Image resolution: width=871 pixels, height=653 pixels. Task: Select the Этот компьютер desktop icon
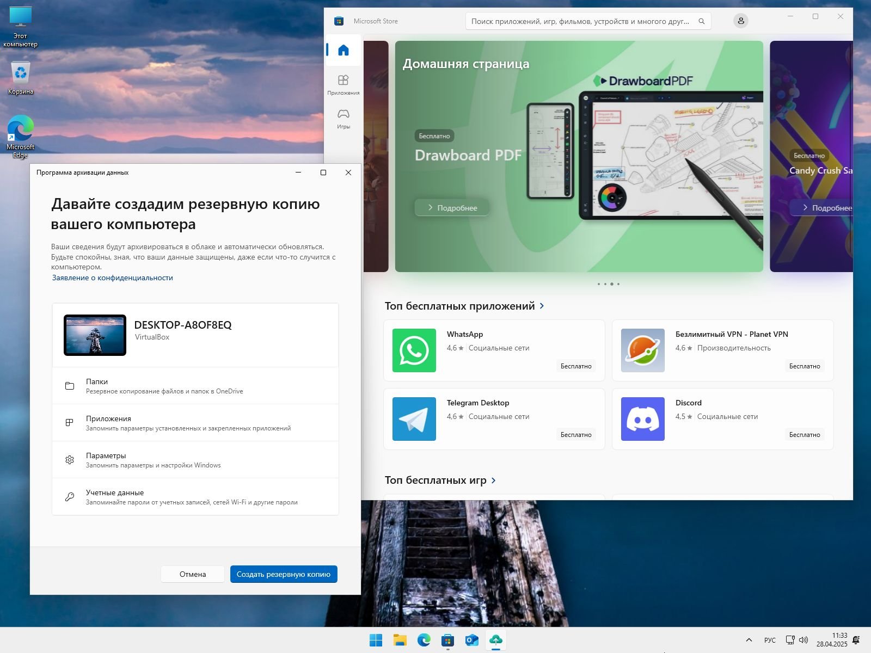click(21, 27)
